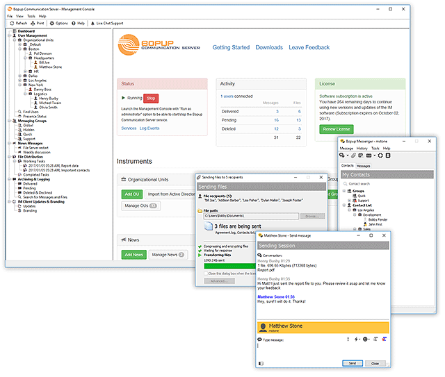Image resolution: width=445 pixels, height=377 pixels.
Task: Click the Find Users magnifier icon
Action: click(x=20, y=112)
